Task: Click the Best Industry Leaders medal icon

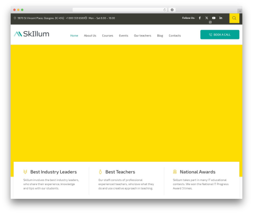Action: click(x=25, y=172)
